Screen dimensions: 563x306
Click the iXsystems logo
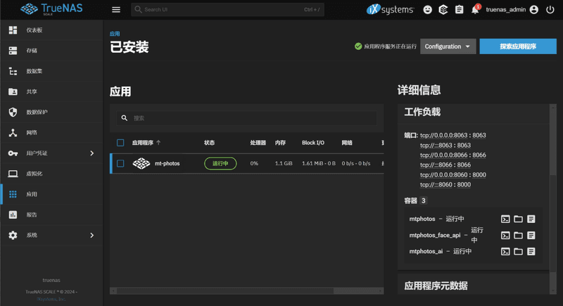click(391, 10)
